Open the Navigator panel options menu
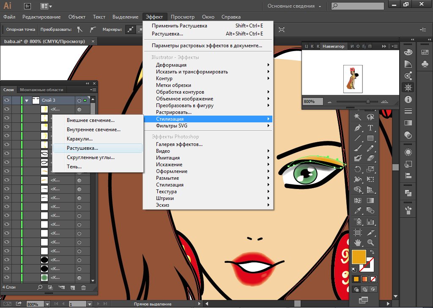This screenshot has width=433, height=308. [395, 46]
